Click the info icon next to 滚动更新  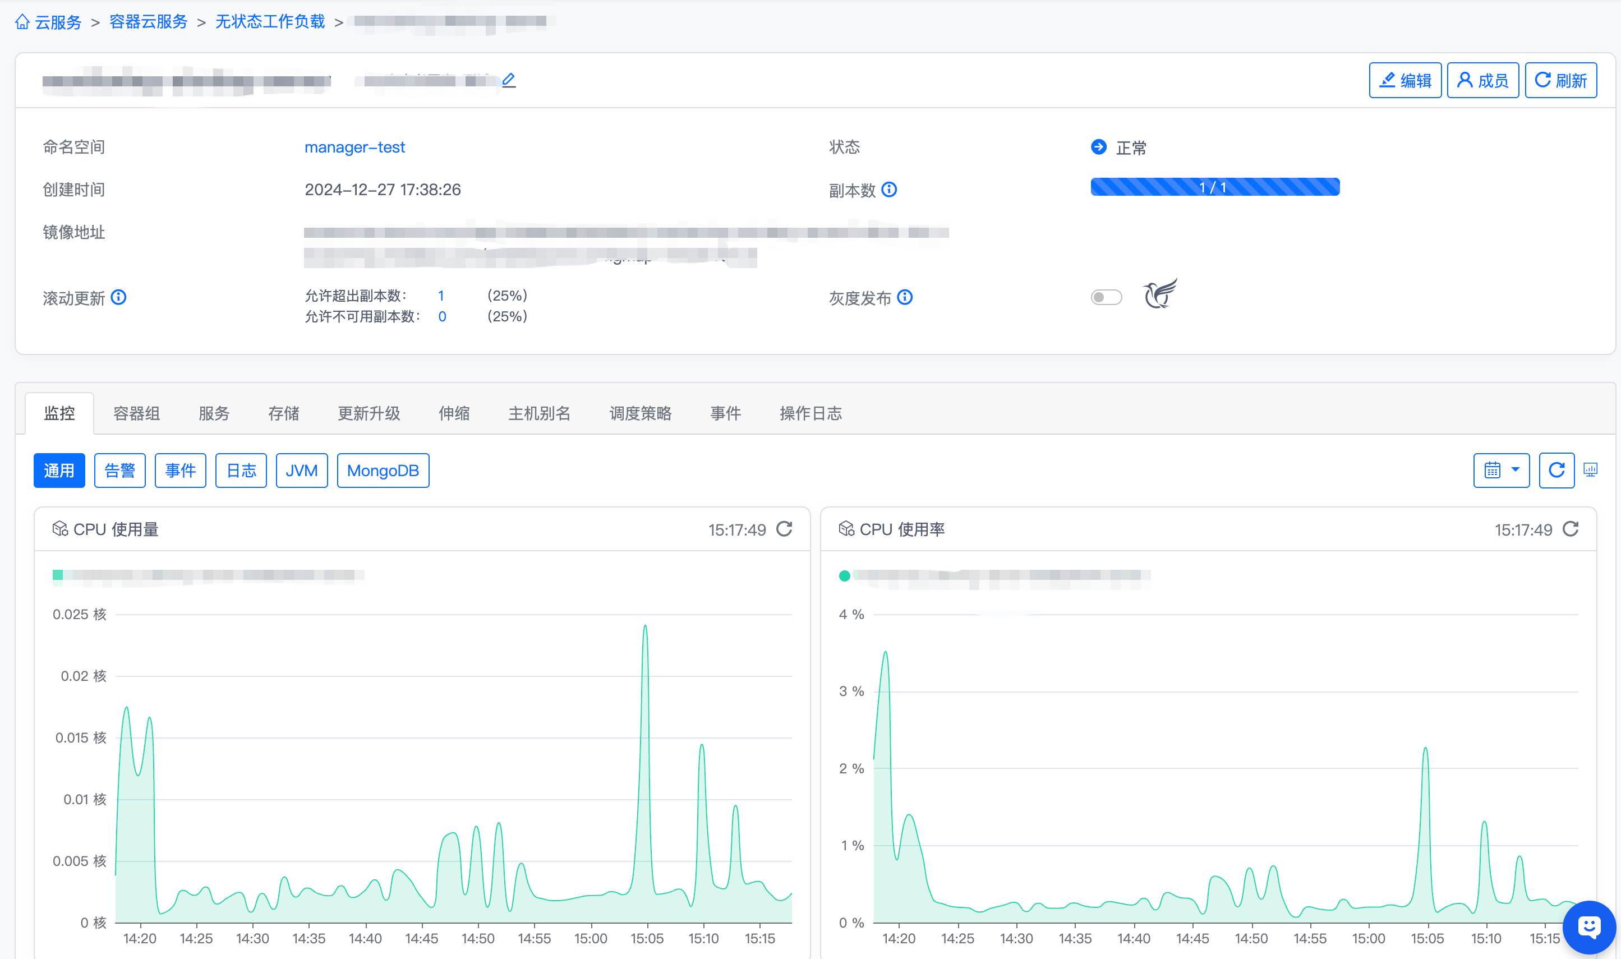click(x=118, y=297)
